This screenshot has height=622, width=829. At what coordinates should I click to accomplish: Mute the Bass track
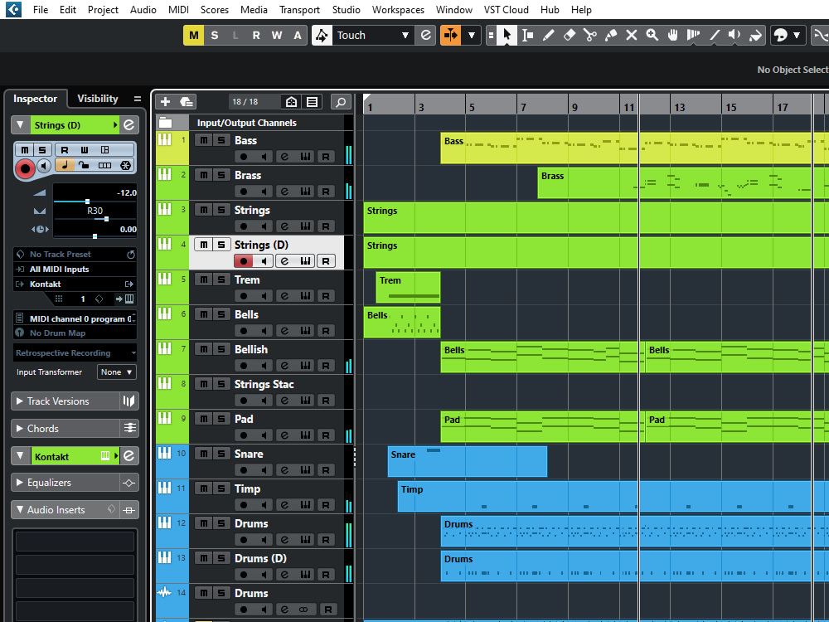204,139
